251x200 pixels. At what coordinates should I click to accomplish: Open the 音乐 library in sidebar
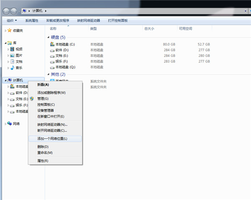click(x=13, y=67)
